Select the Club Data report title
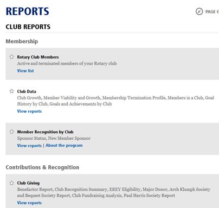The image size is (219, 208). [x=27, y=92]
